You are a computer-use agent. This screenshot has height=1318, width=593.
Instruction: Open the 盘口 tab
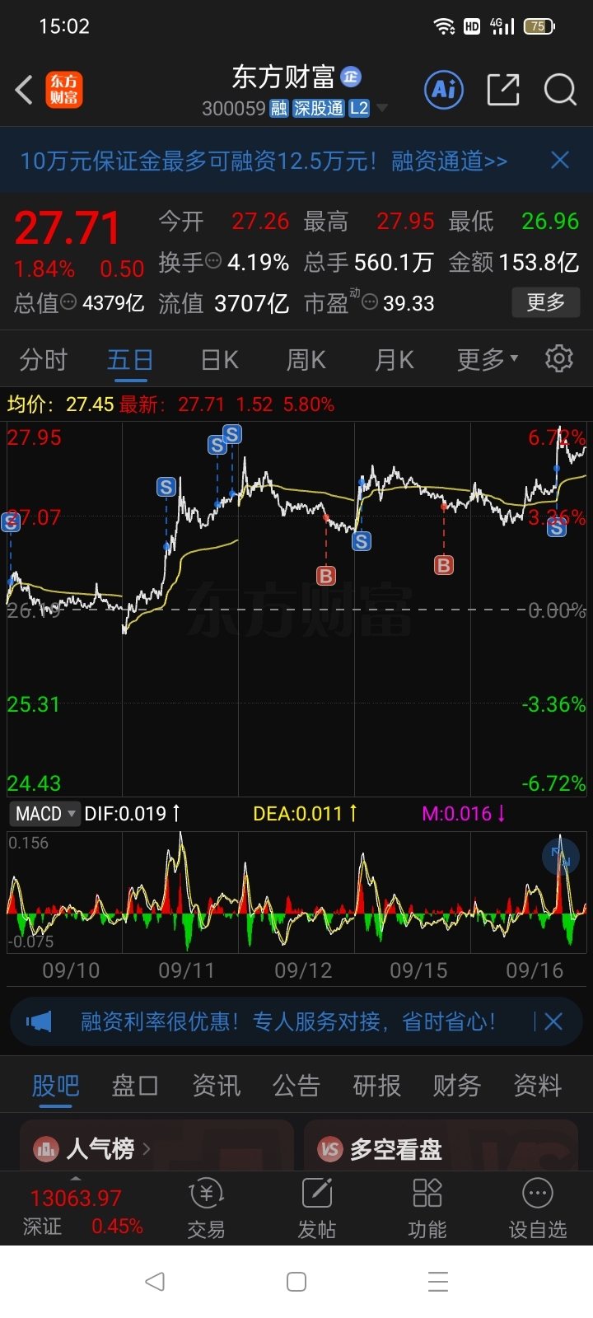pos(135,1086)
